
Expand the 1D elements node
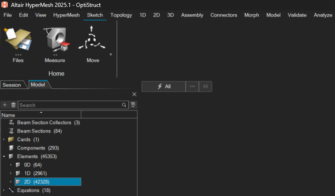coord(11,173)
